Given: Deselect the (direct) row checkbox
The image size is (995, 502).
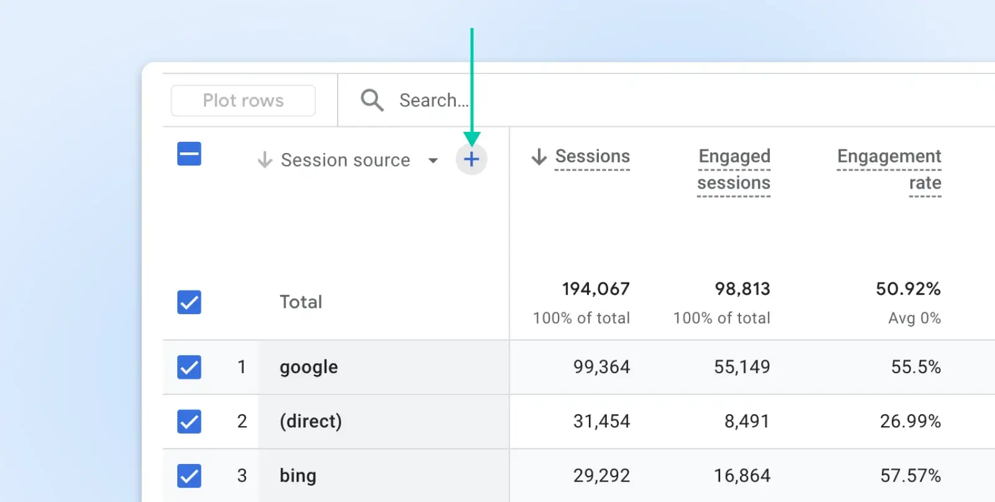Looking at the screenshot, I should coord(189,421).
